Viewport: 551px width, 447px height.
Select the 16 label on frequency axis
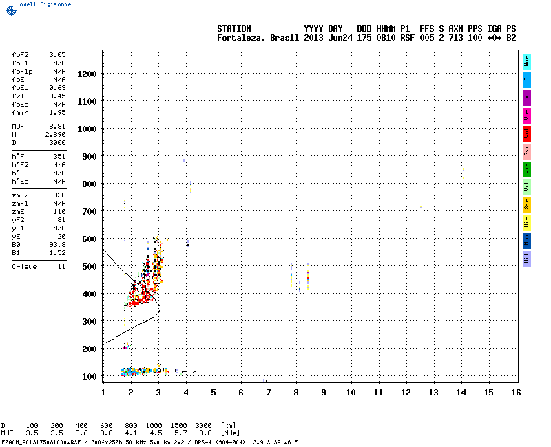click(x=515, y=393)
